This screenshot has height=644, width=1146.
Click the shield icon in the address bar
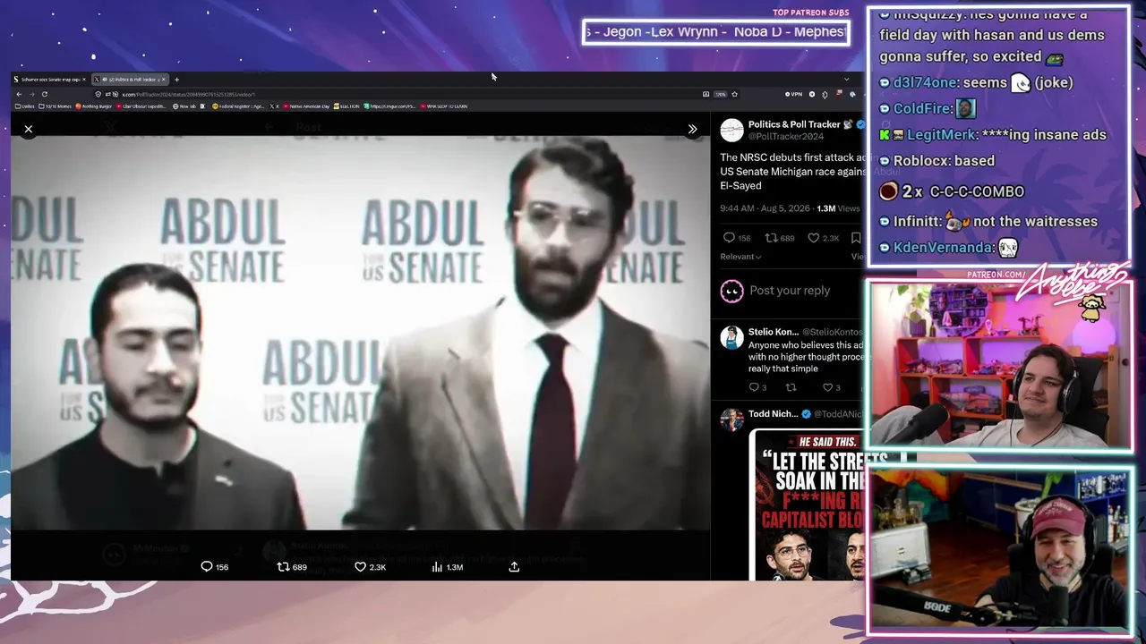[x=98, y=94]
